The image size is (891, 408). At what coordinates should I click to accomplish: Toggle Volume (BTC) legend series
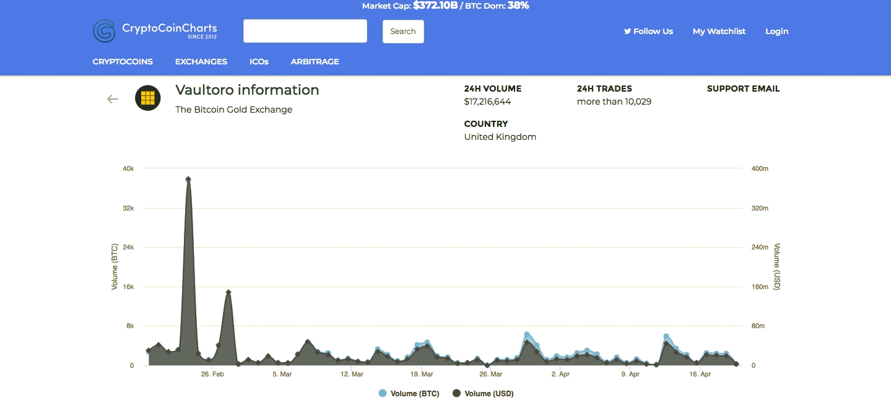[409, 394]
